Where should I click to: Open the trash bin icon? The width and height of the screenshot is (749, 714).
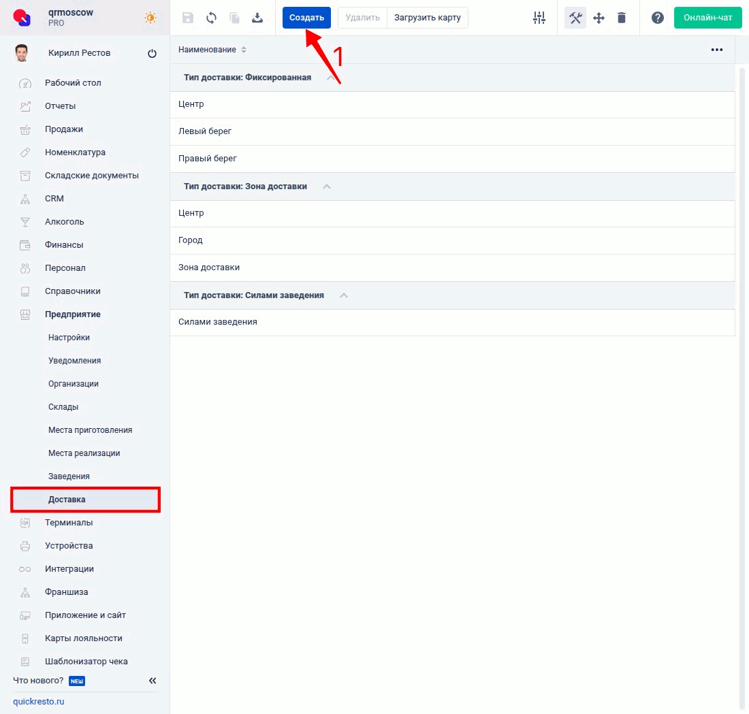(x=622, y=18)
